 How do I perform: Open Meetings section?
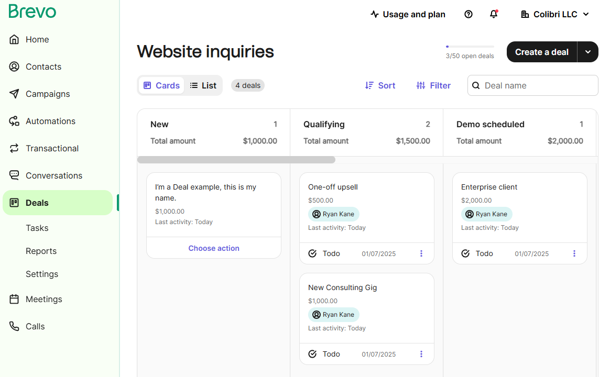tap(43, 300)
